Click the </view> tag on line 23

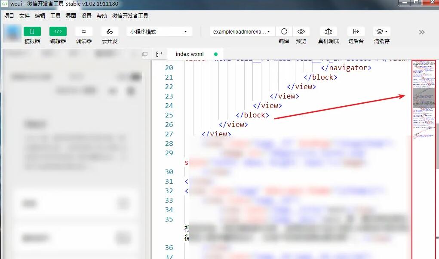click(285, 96)
